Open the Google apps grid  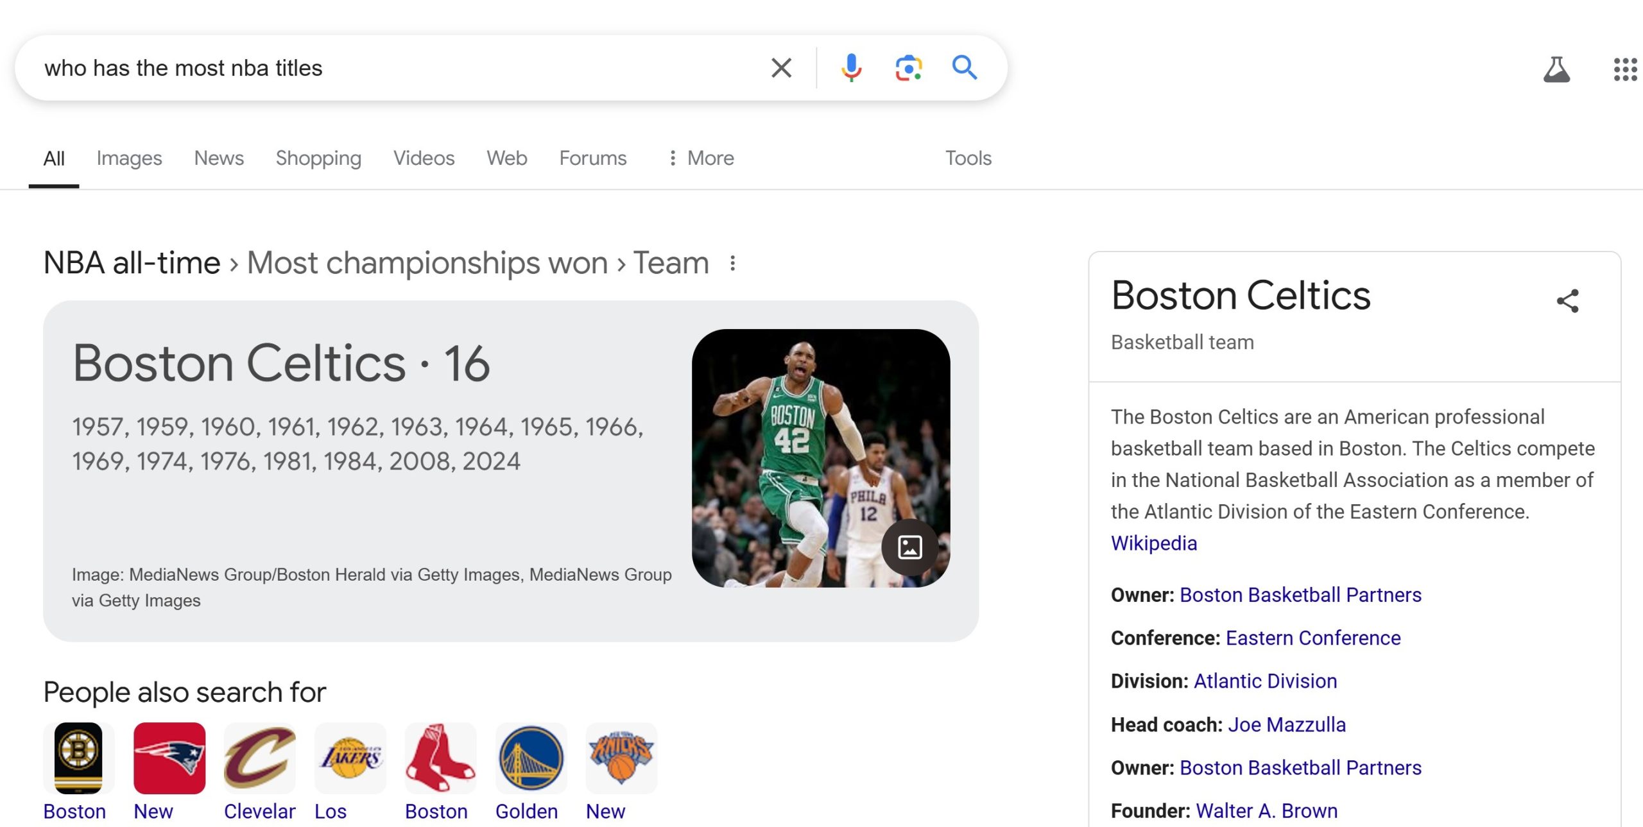pos(1625,69)
